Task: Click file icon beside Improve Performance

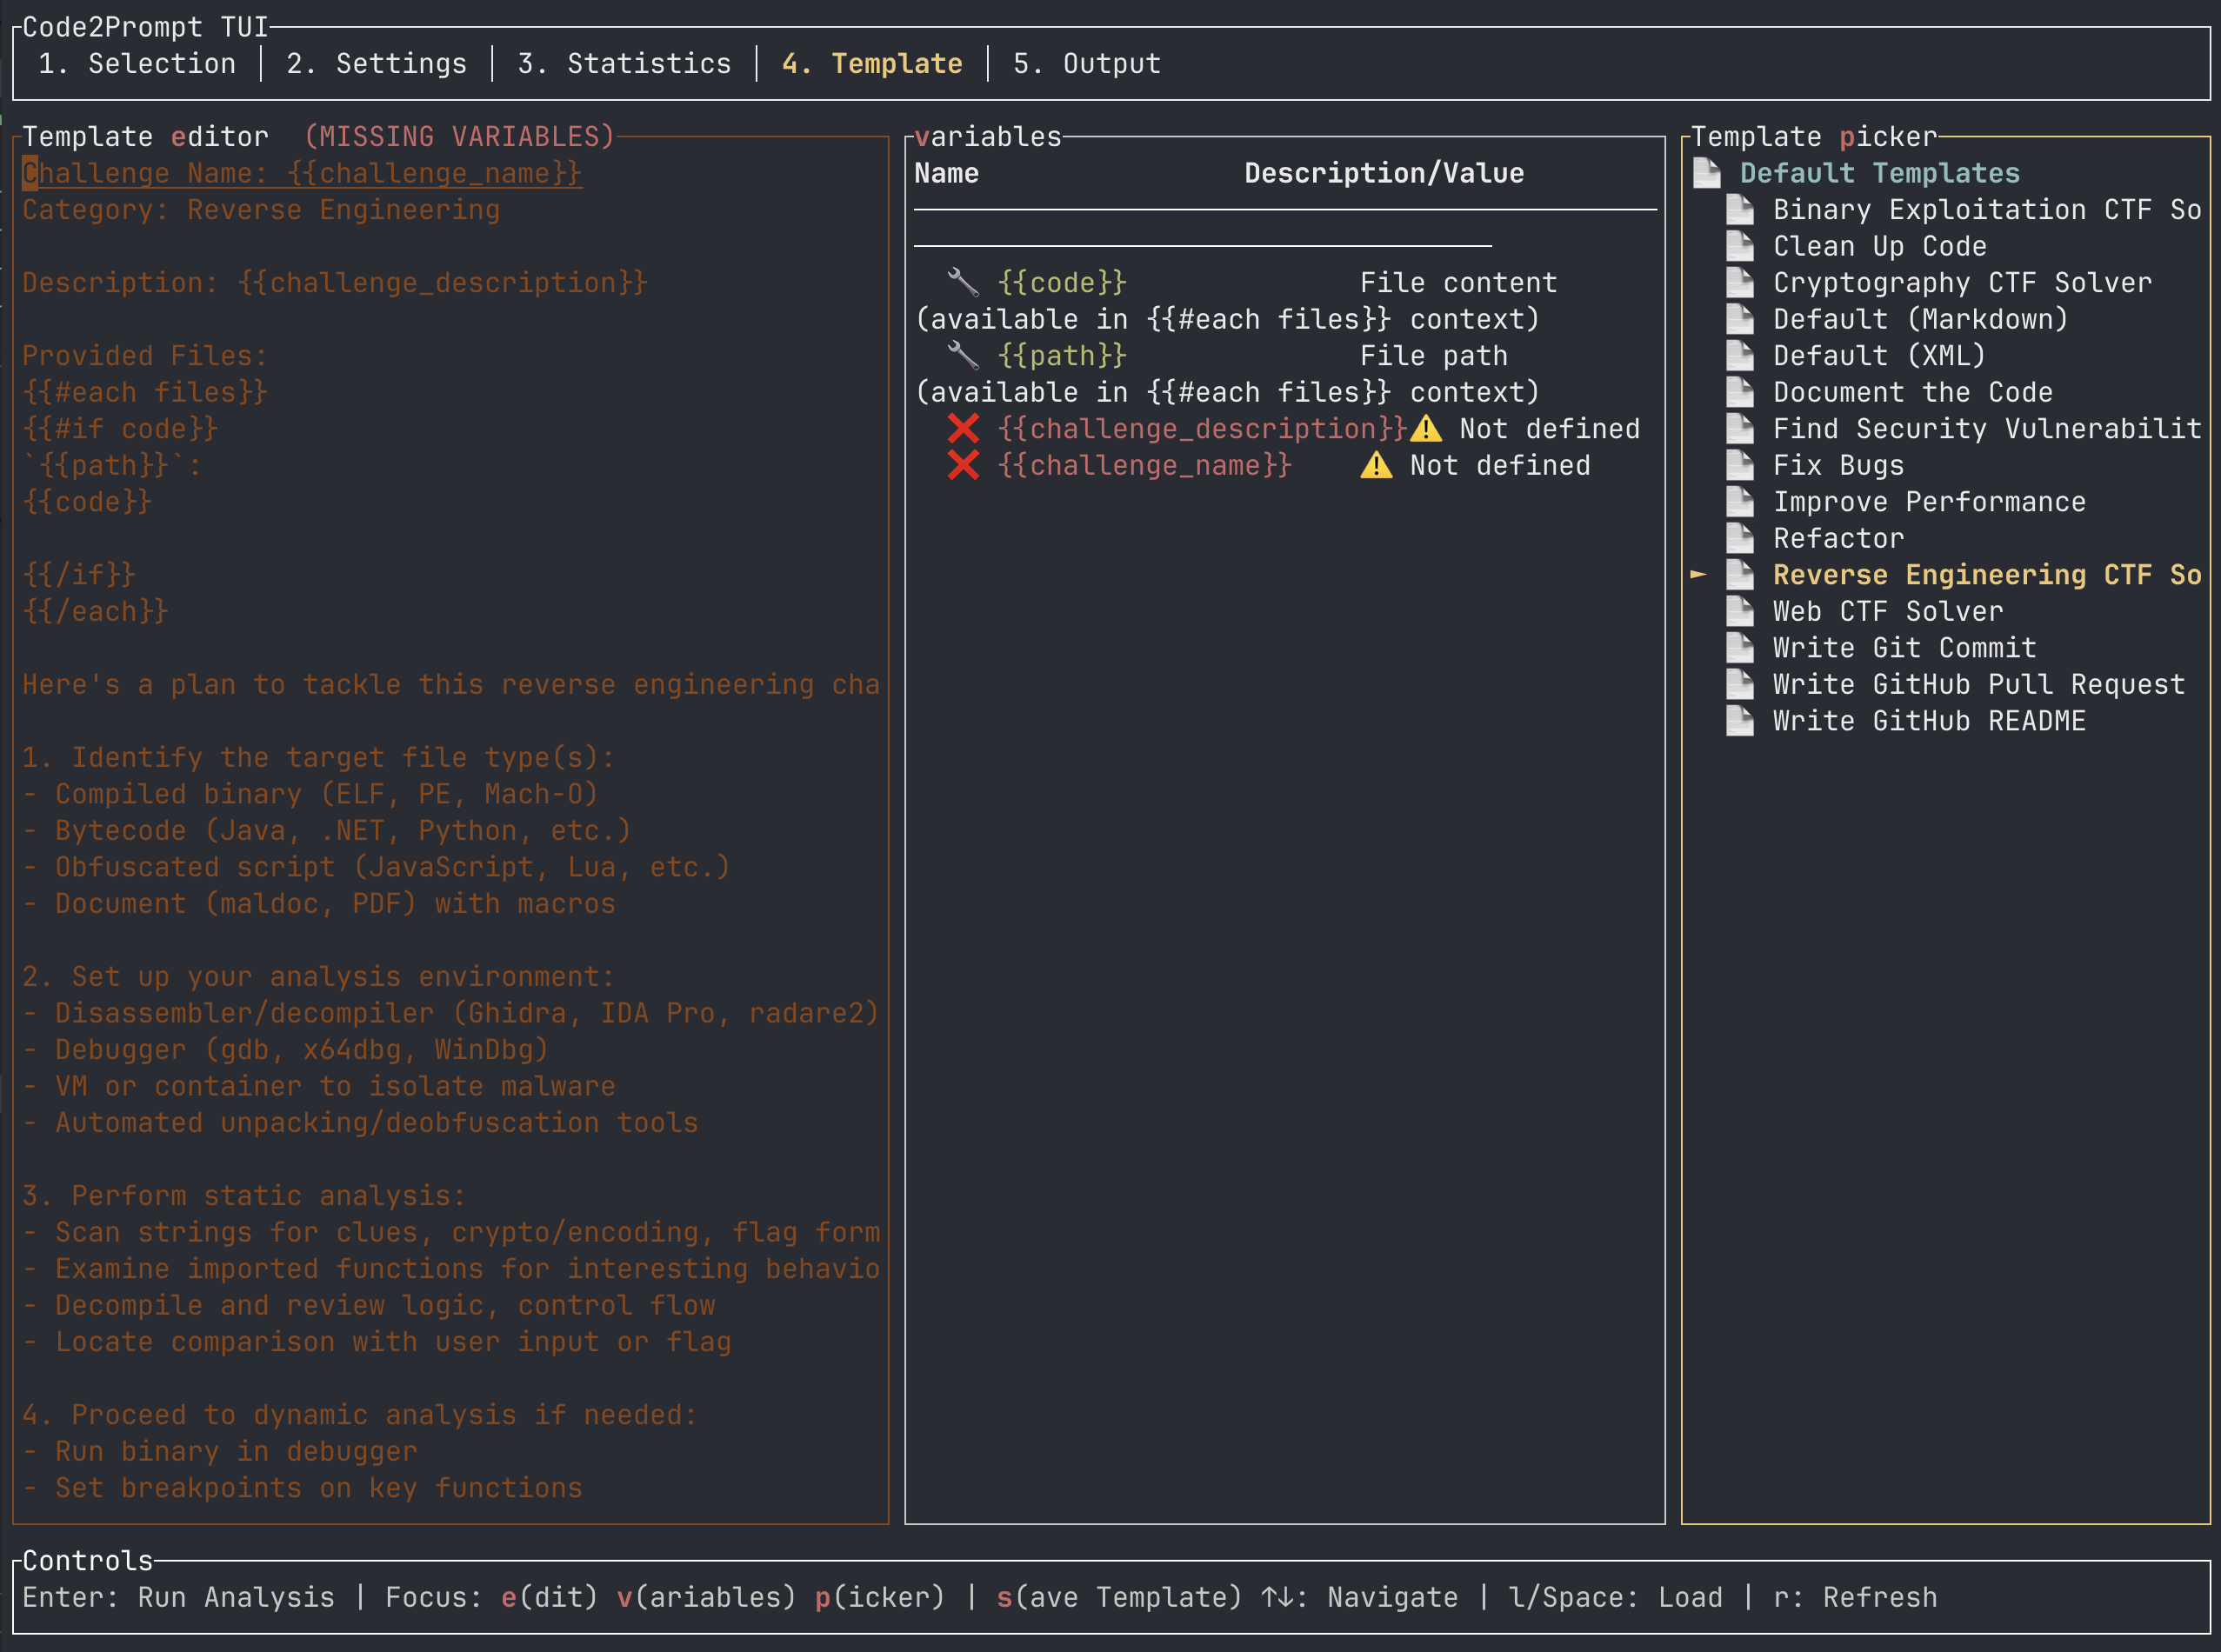Action: [1740, 502]
